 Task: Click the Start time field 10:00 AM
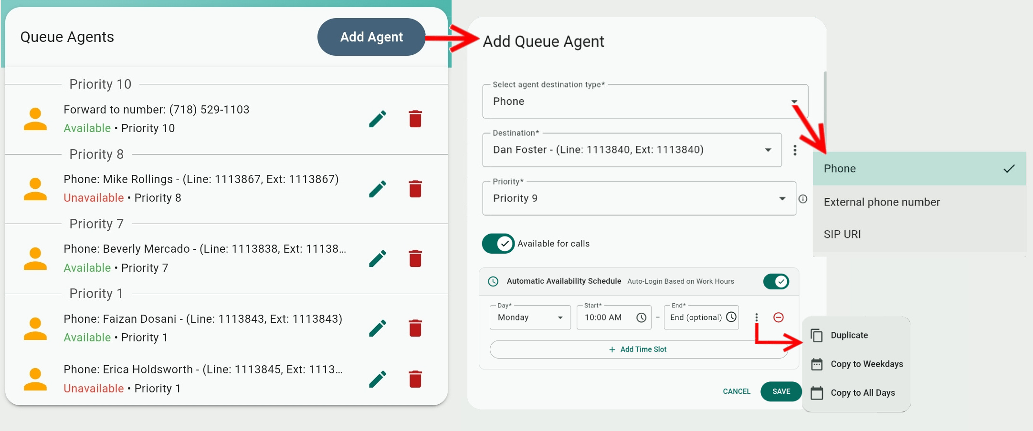coord(614,318)
